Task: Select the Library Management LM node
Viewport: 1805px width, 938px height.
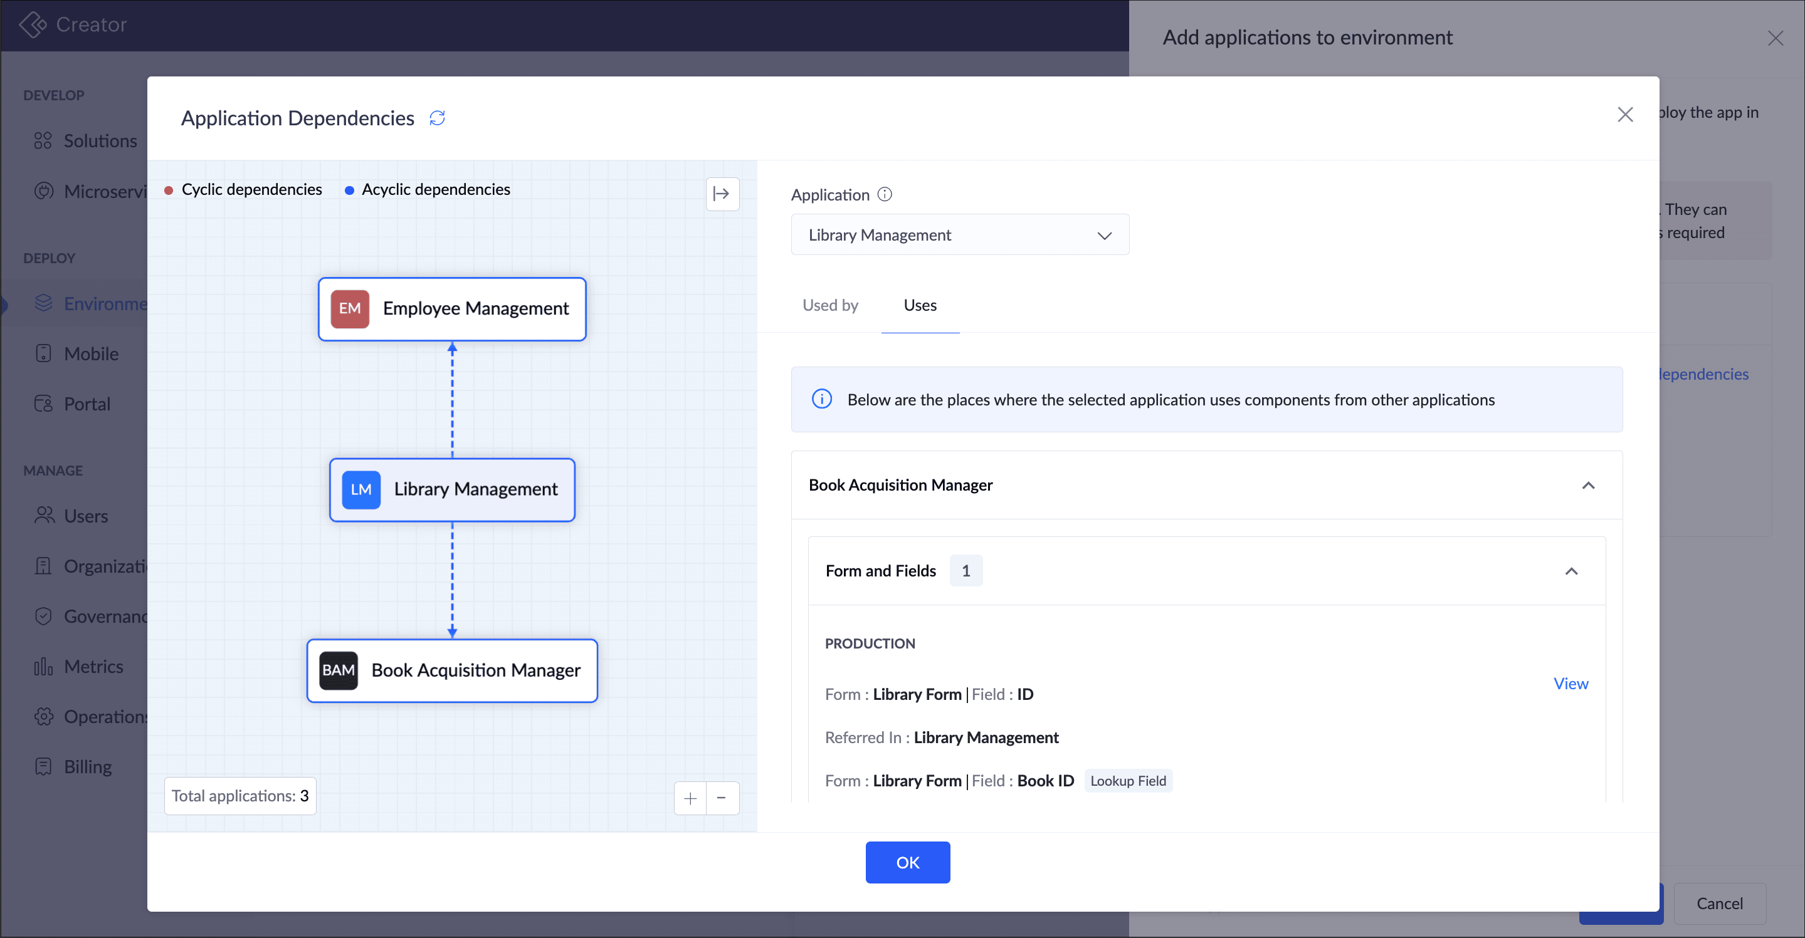Action: [452, 489]
